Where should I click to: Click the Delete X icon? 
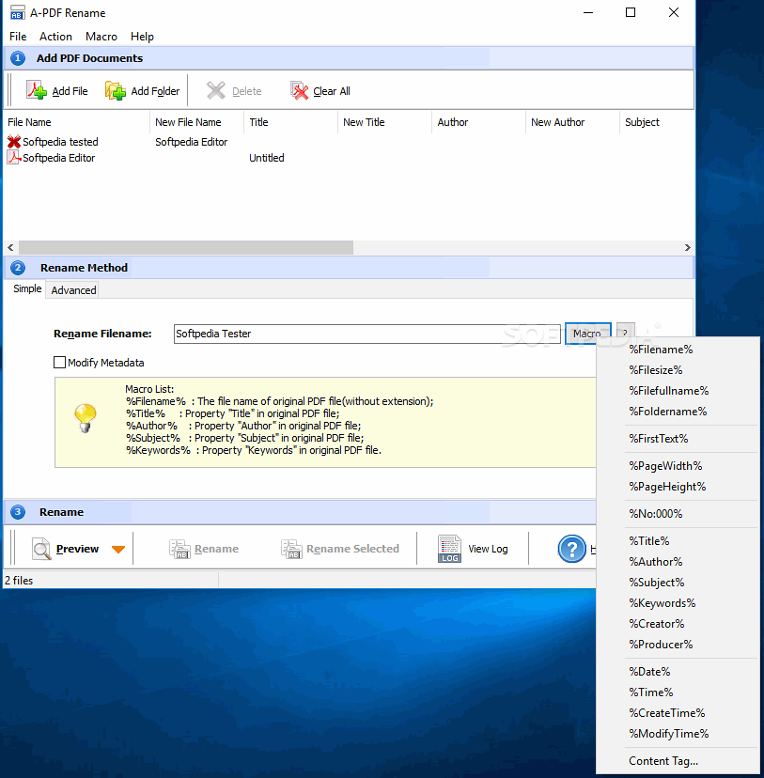pos(216,90)
